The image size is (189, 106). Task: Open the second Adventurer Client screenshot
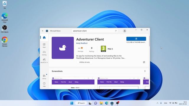coord(119,83)
